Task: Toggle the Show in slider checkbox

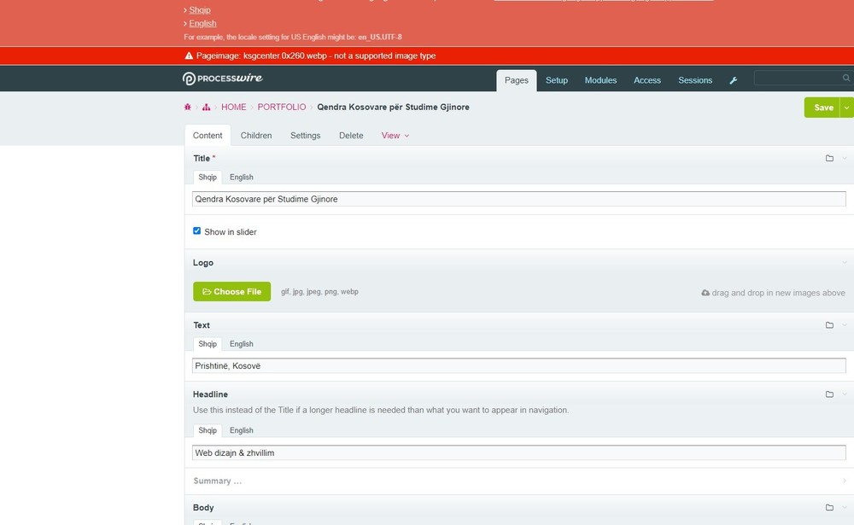Action: click(197, 231)
